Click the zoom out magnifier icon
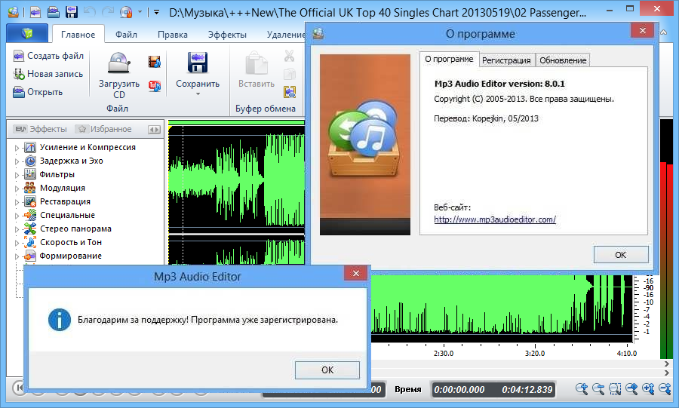679x408 pixels. pyautogui.click(x=598, y=388)
